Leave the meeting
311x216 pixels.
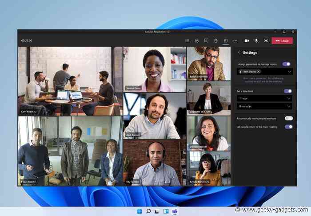tap(282, 40)
